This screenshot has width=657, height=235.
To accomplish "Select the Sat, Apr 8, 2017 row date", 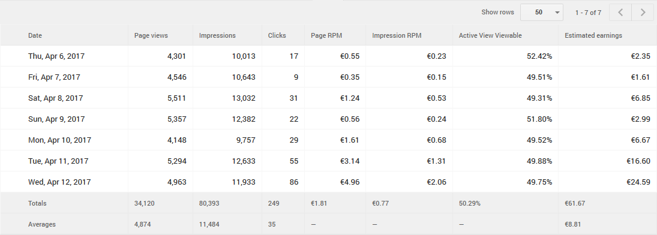I will coord(56,98).
